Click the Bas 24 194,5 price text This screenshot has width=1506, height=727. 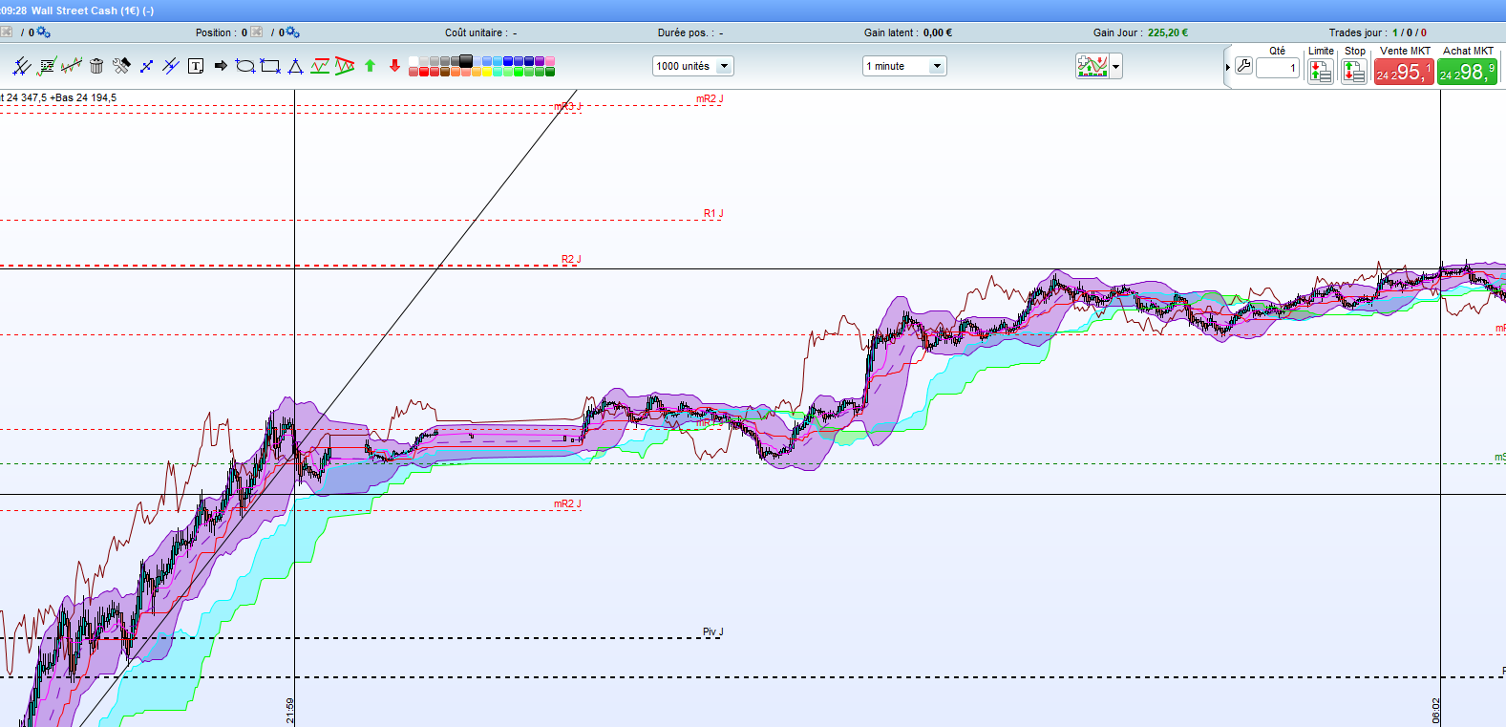pyautogui.click(x=86, y=97)
